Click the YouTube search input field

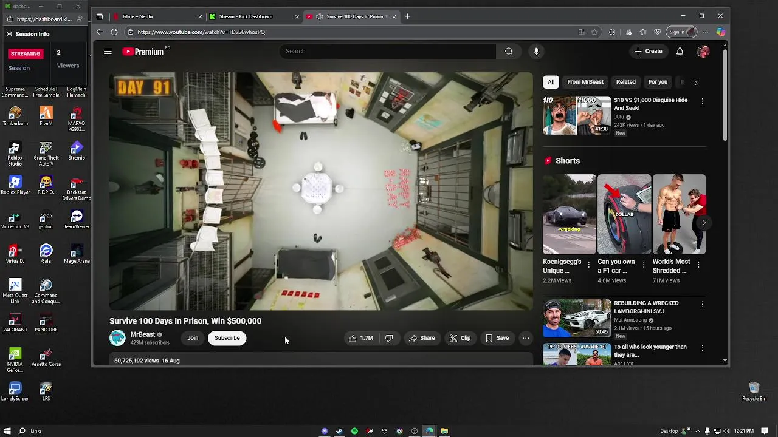coord(388,52)
